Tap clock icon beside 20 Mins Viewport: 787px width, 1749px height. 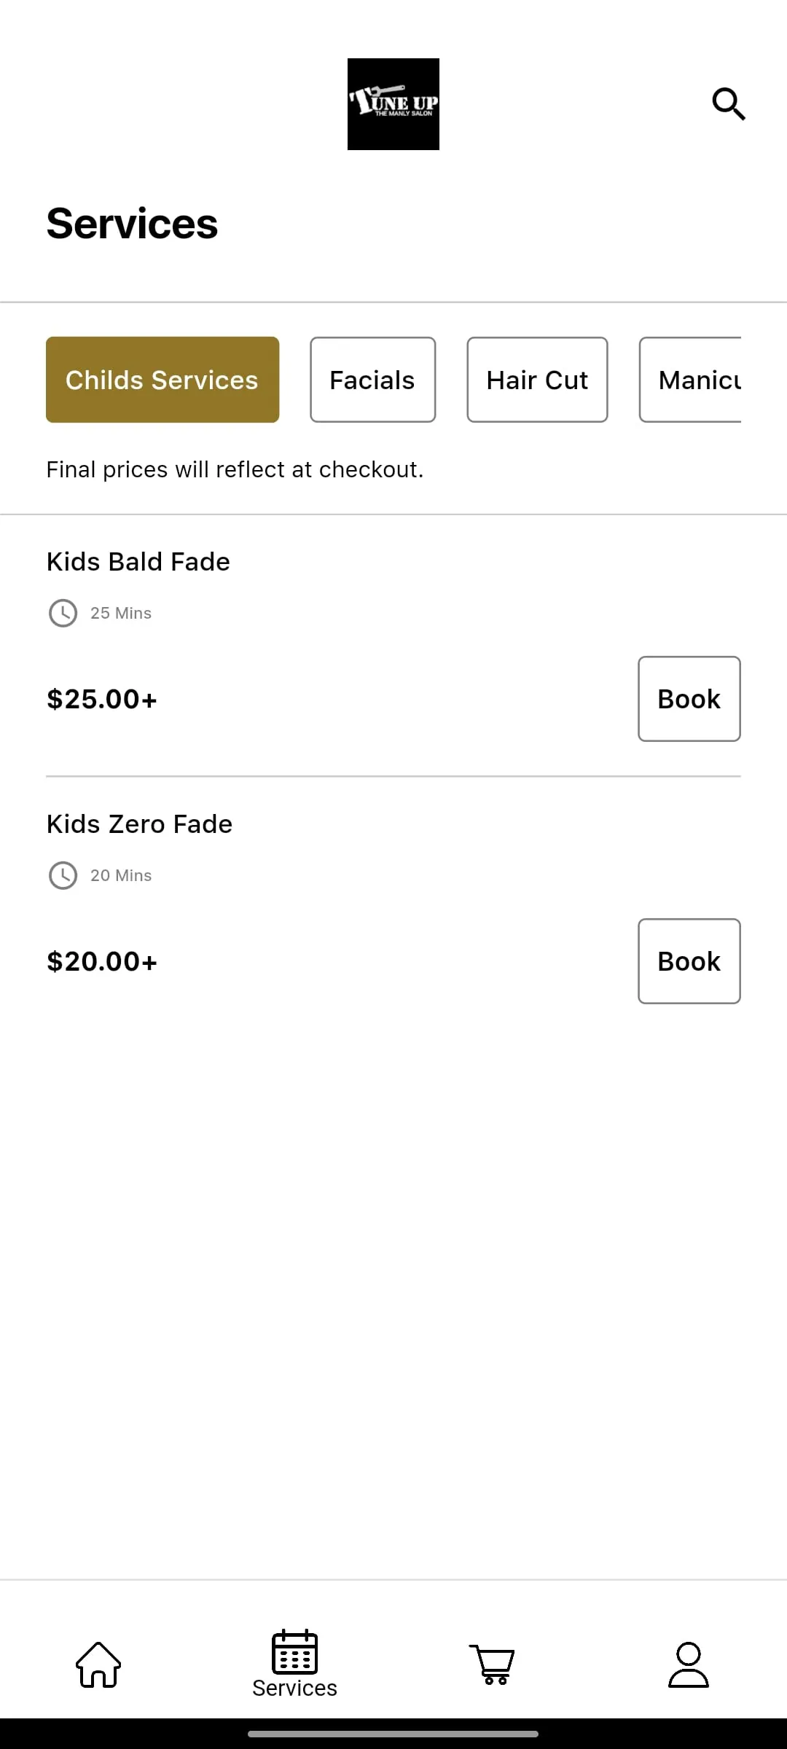click(63, 876)
